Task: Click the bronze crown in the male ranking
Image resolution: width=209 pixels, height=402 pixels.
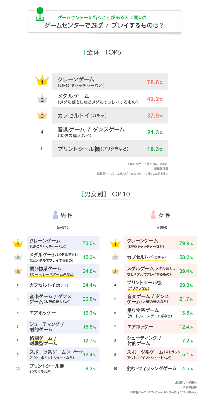Action: point(18,271)
